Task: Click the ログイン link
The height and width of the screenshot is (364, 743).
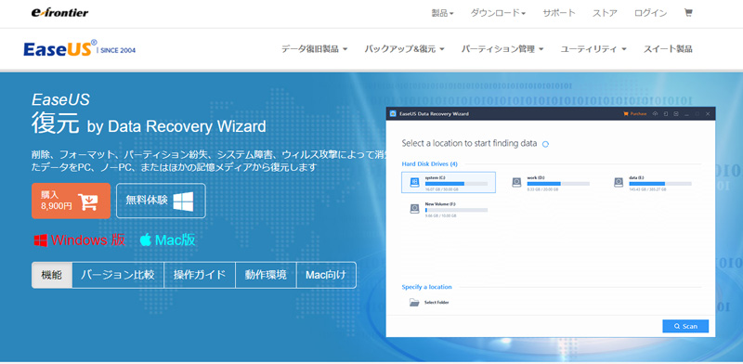Action: (x=650, y=13)
